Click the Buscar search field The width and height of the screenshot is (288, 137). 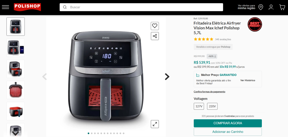tap(141, 7)
